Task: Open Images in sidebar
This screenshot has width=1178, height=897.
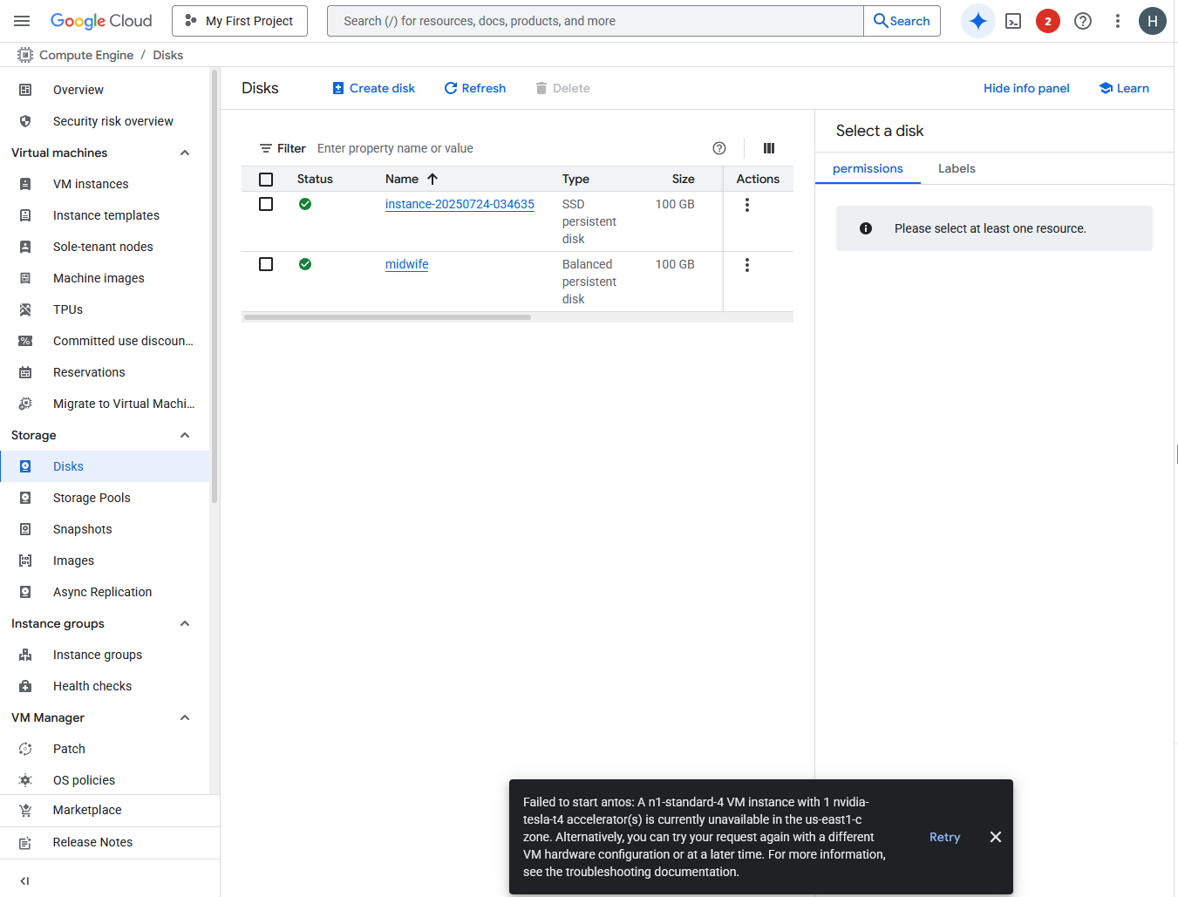Action: [105, 561]
